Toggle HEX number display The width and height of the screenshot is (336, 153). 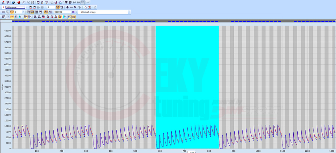coord(4,12)
